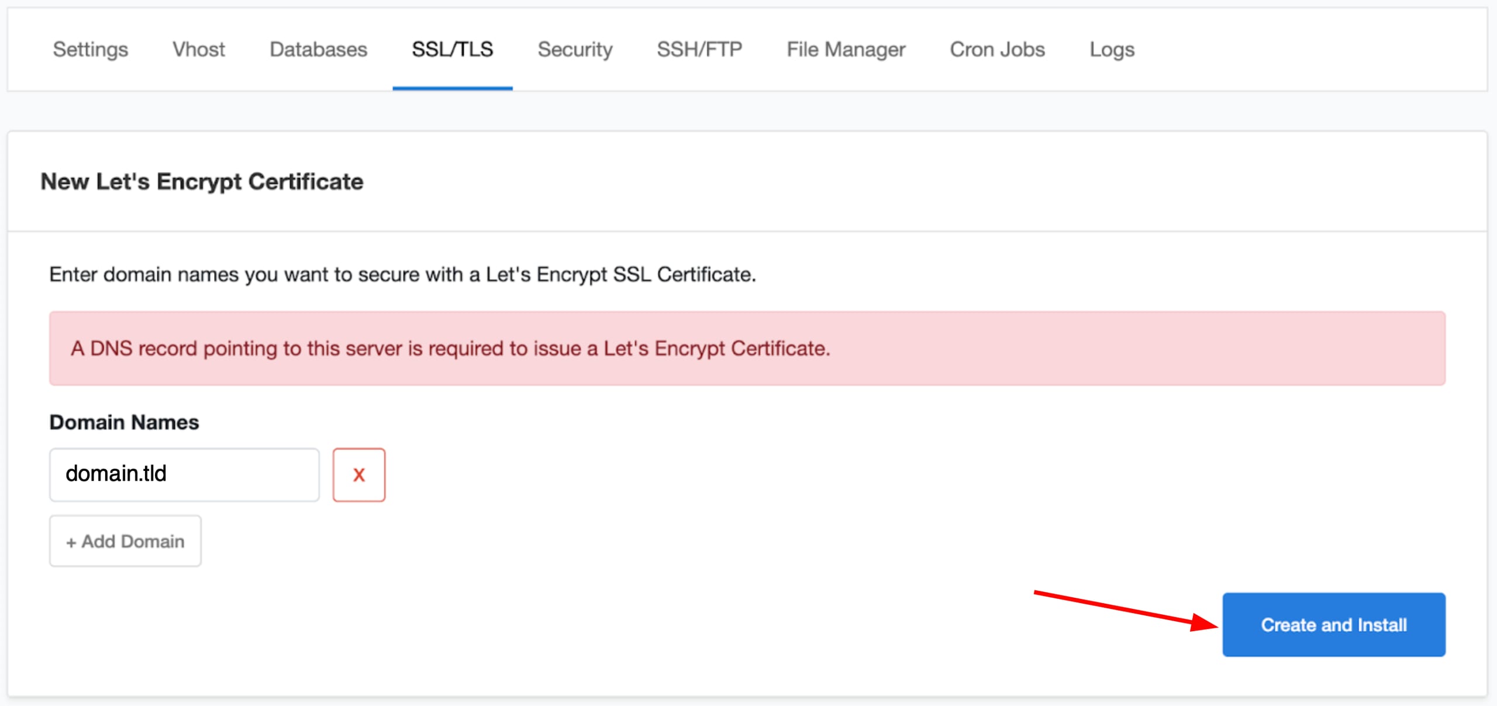1497x706 pixels.
Task: Click the + Add Domain control below the domain field
Action: [x=125, y=540]
